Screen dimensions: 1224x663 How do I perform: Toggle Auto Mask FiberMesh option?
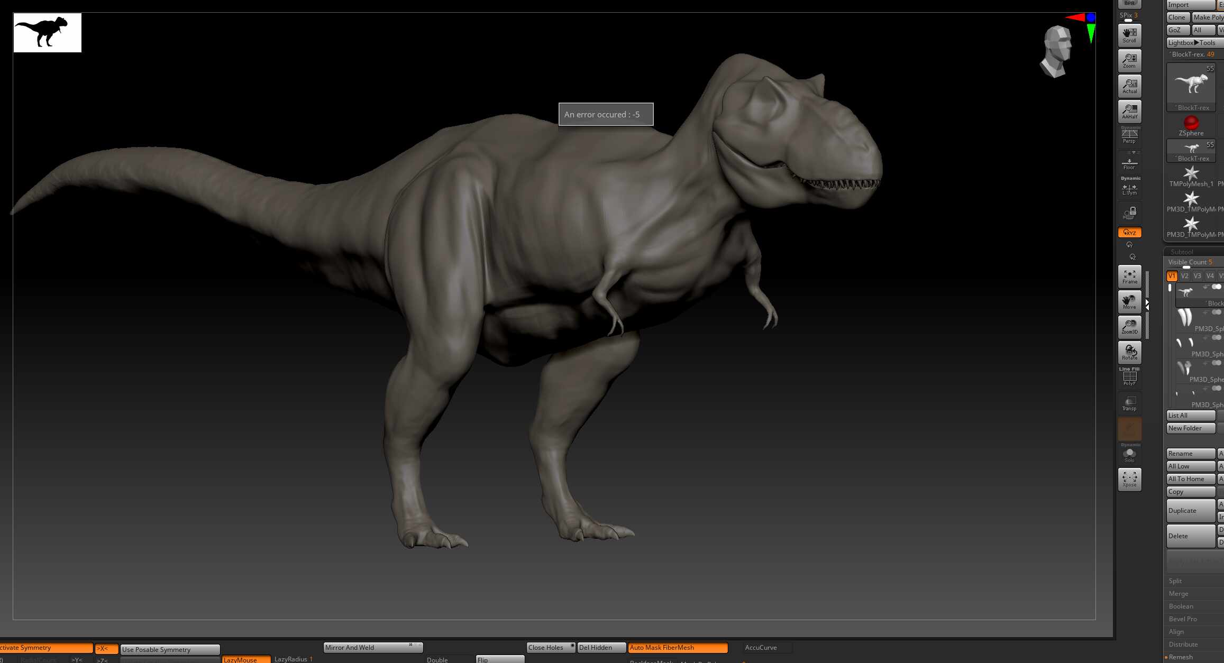coord(677,648)
